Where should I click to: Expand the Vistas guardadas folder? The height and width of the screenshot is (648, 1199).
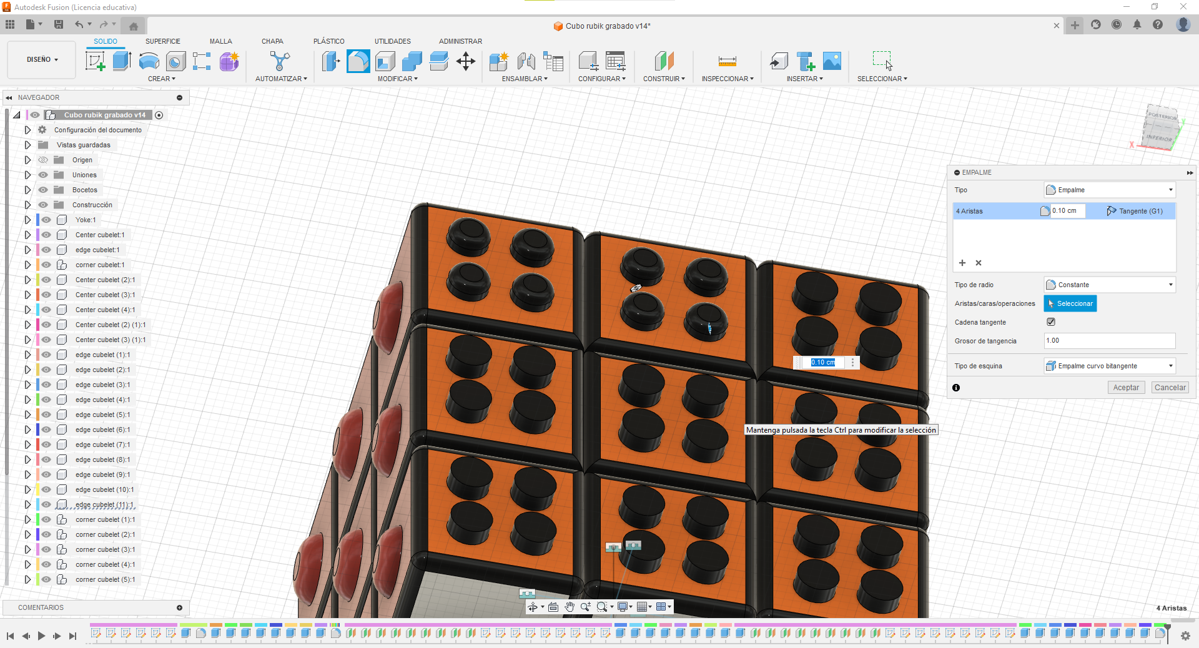point(27,145)
